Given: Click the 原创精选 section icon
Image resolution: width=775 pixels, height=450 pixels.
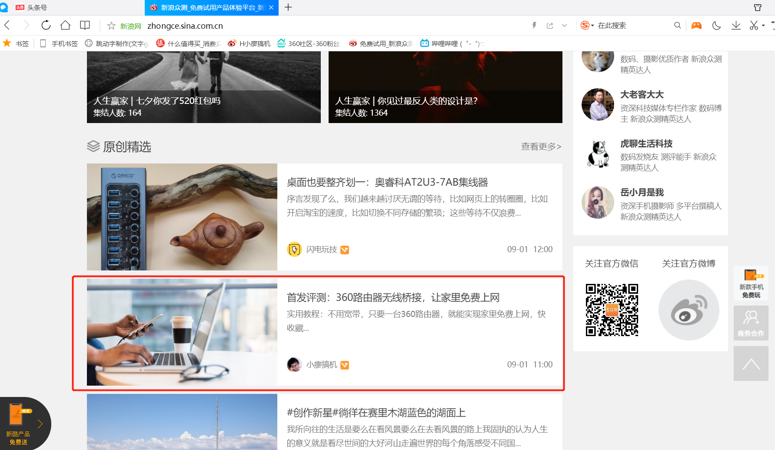Looking at the screenshot, I should tap(93, 147).
